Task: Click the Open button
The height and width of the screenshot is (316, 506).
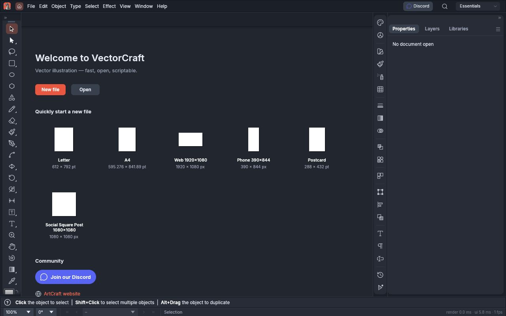Action: click(x=85, y=90)
